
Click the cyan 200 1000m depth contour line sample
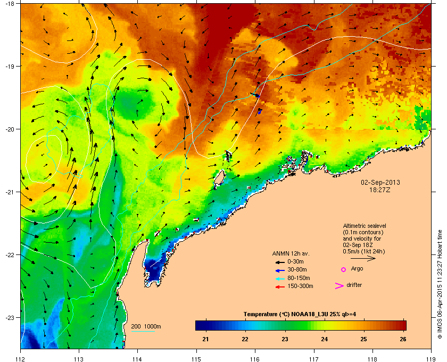click(143, 331)
